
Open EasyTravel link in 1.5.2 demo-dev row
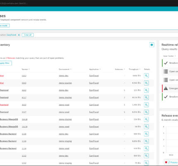94,156
